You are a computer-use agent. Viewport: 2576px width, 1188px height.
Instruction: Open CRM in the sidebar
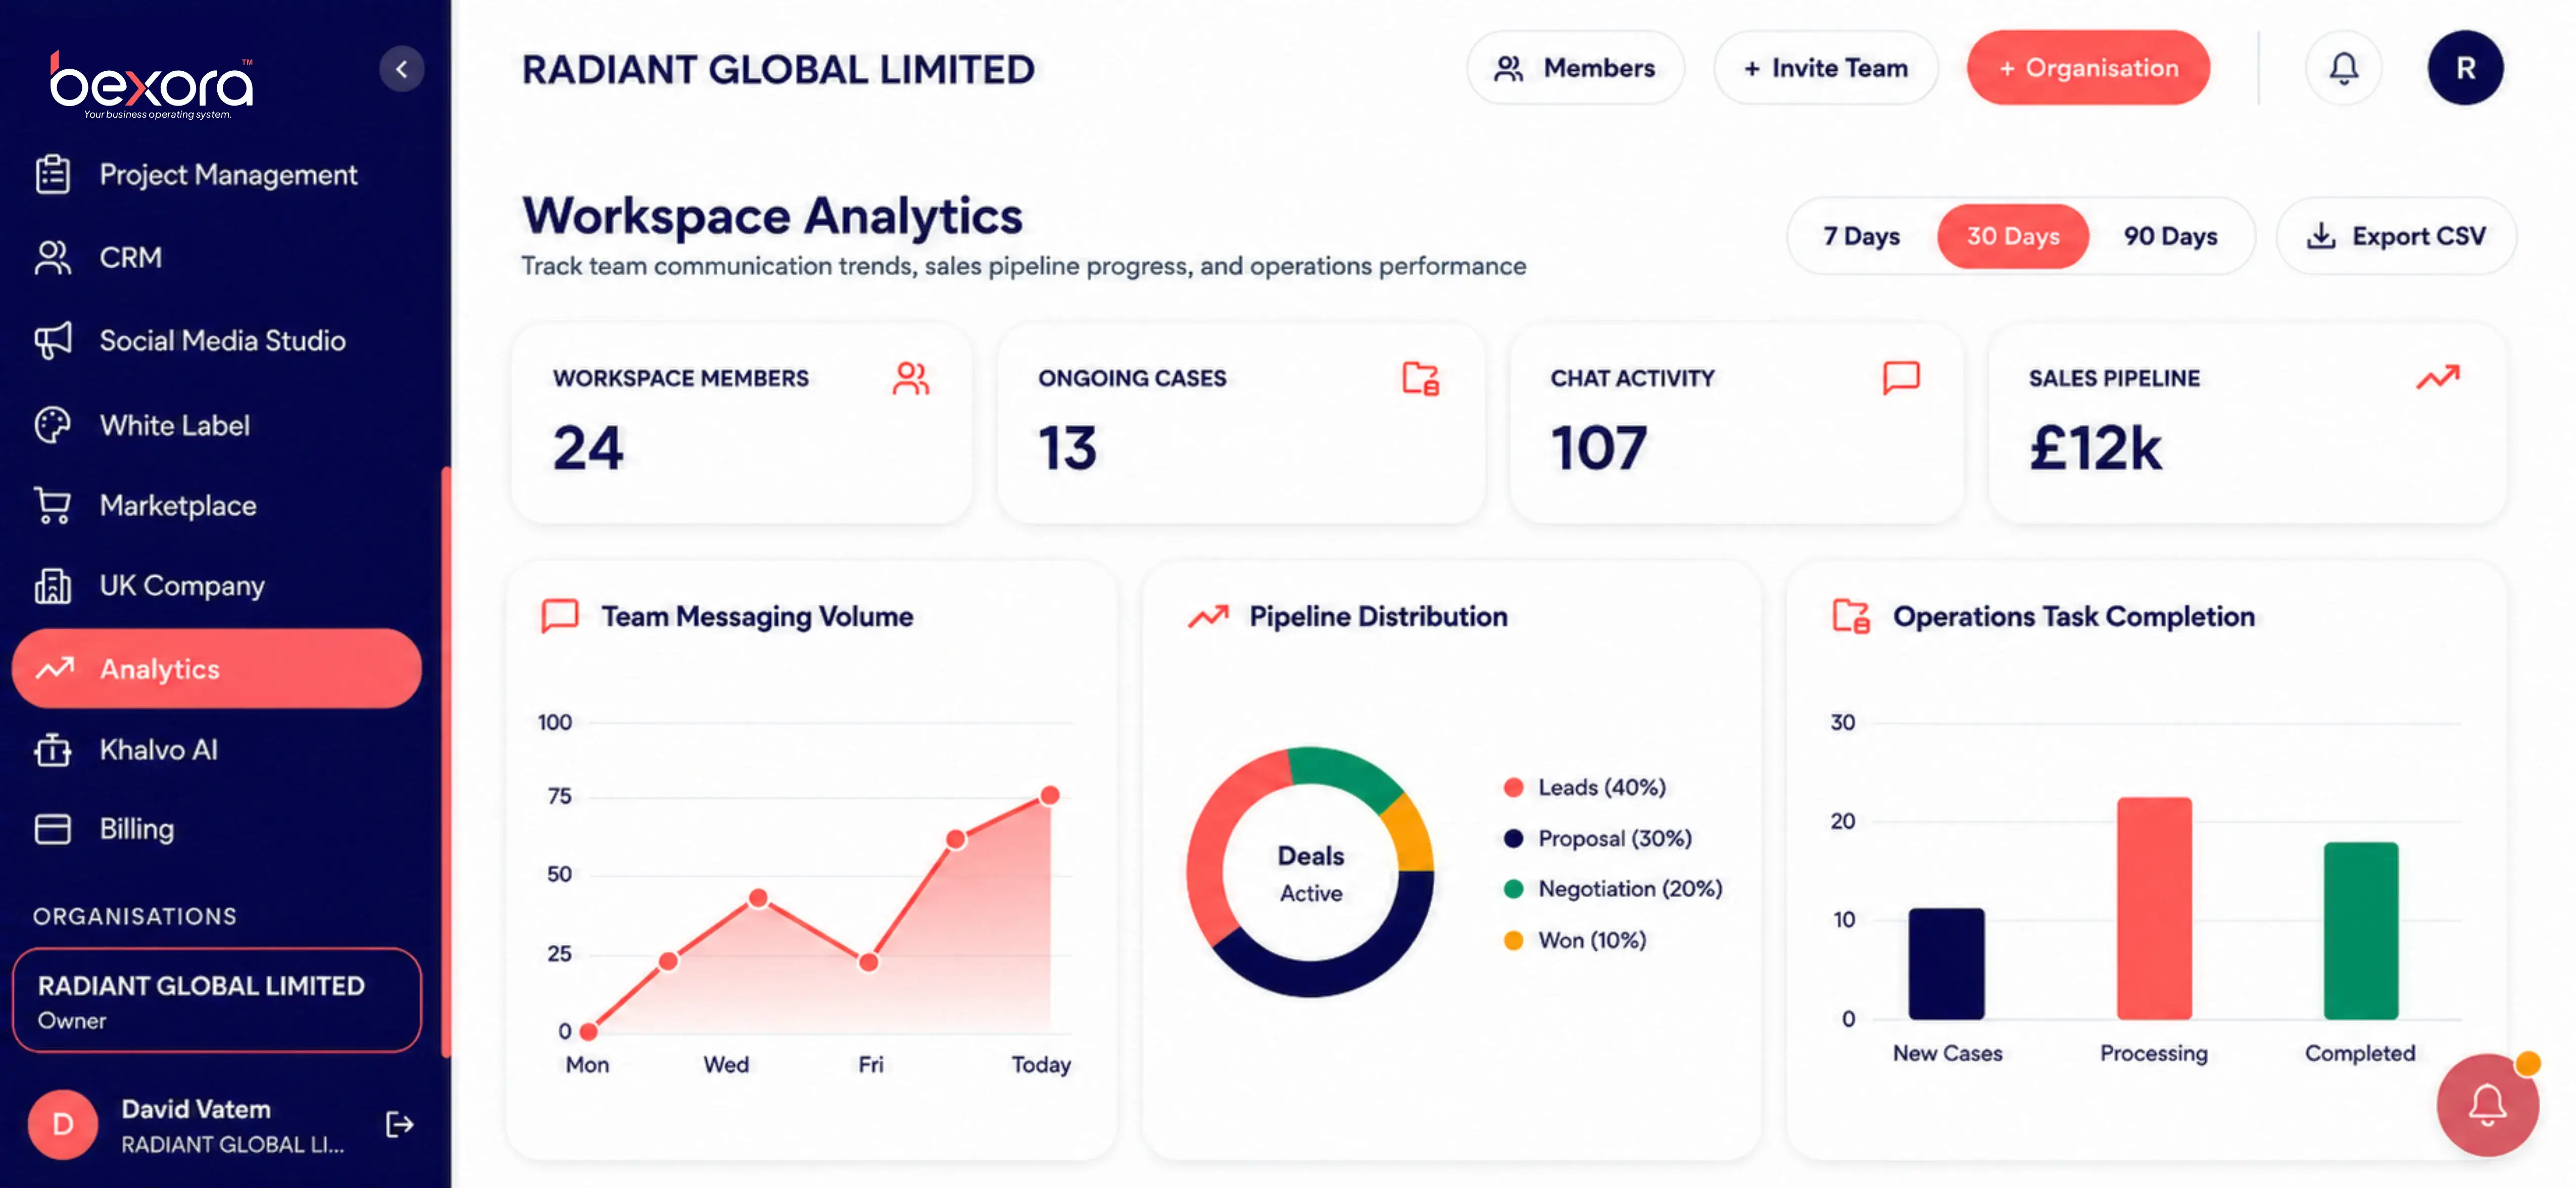pyautogui.click(x=216, y=257)
